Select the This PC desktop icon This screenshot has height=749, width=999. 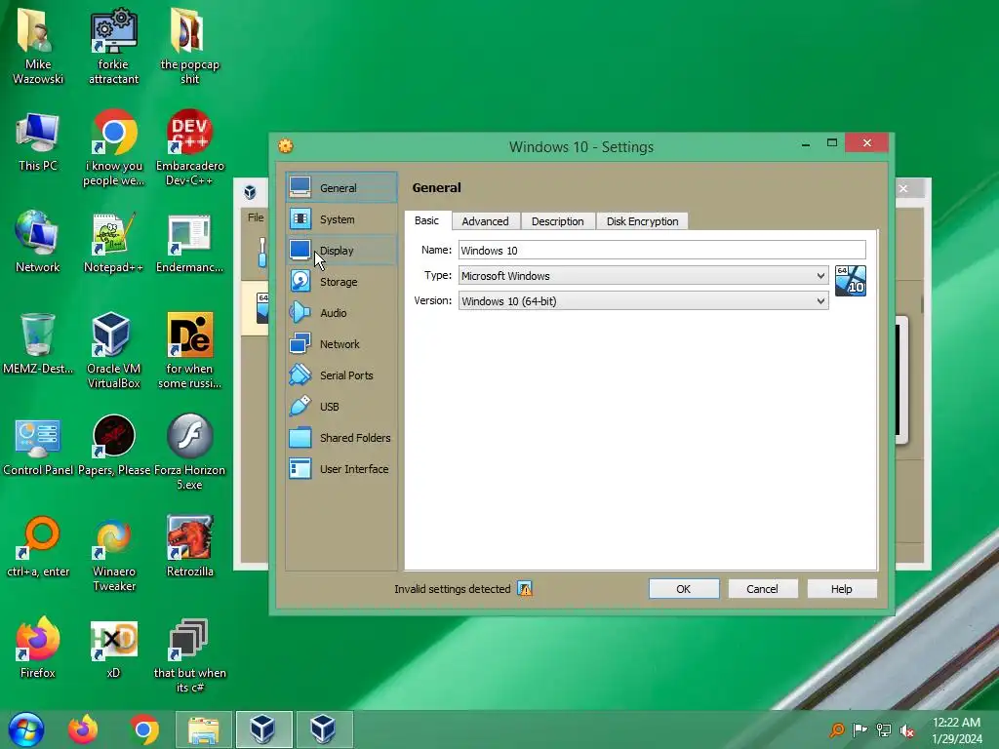[38, 141]
